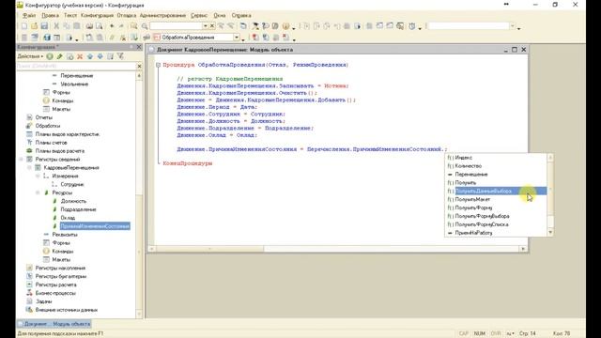This screenshot has height=338, width=601.
Task: Click the Save diskette toolbar icon
Action: tap(44, 26)
